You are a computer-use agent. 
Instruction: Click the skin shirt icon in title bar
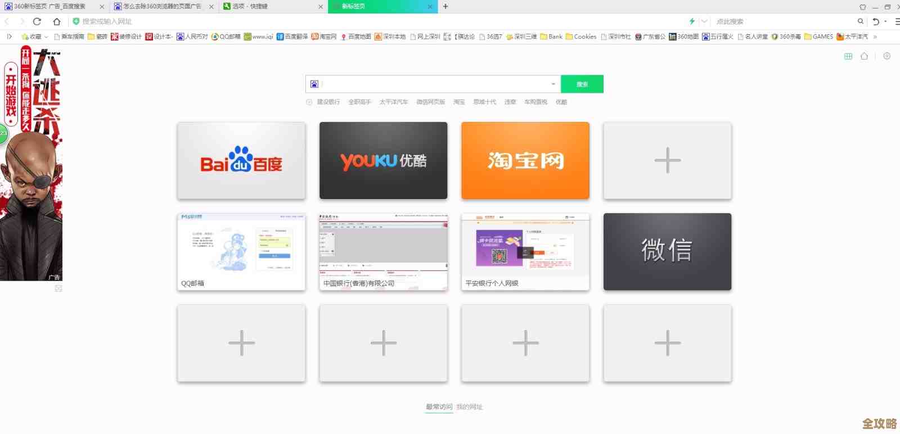pyautogui.click(x=862, y=7)
